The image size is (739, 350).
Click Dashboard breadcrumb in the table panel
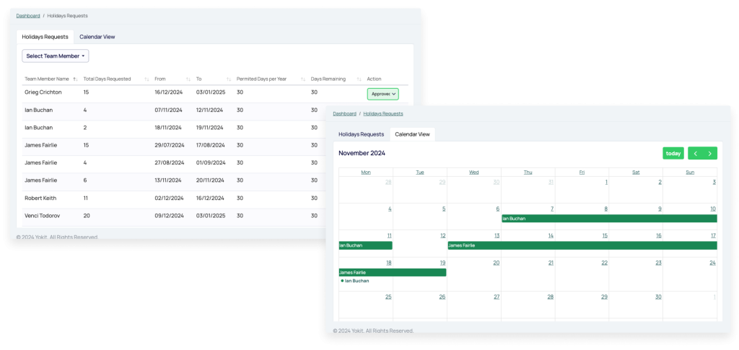tap(28, 15)
